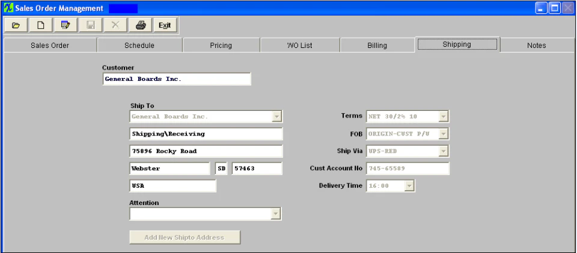The height and width of the screenshot is (253, 577).
Task: Click the Exit toolbar button
Action: tap(165, 25)
